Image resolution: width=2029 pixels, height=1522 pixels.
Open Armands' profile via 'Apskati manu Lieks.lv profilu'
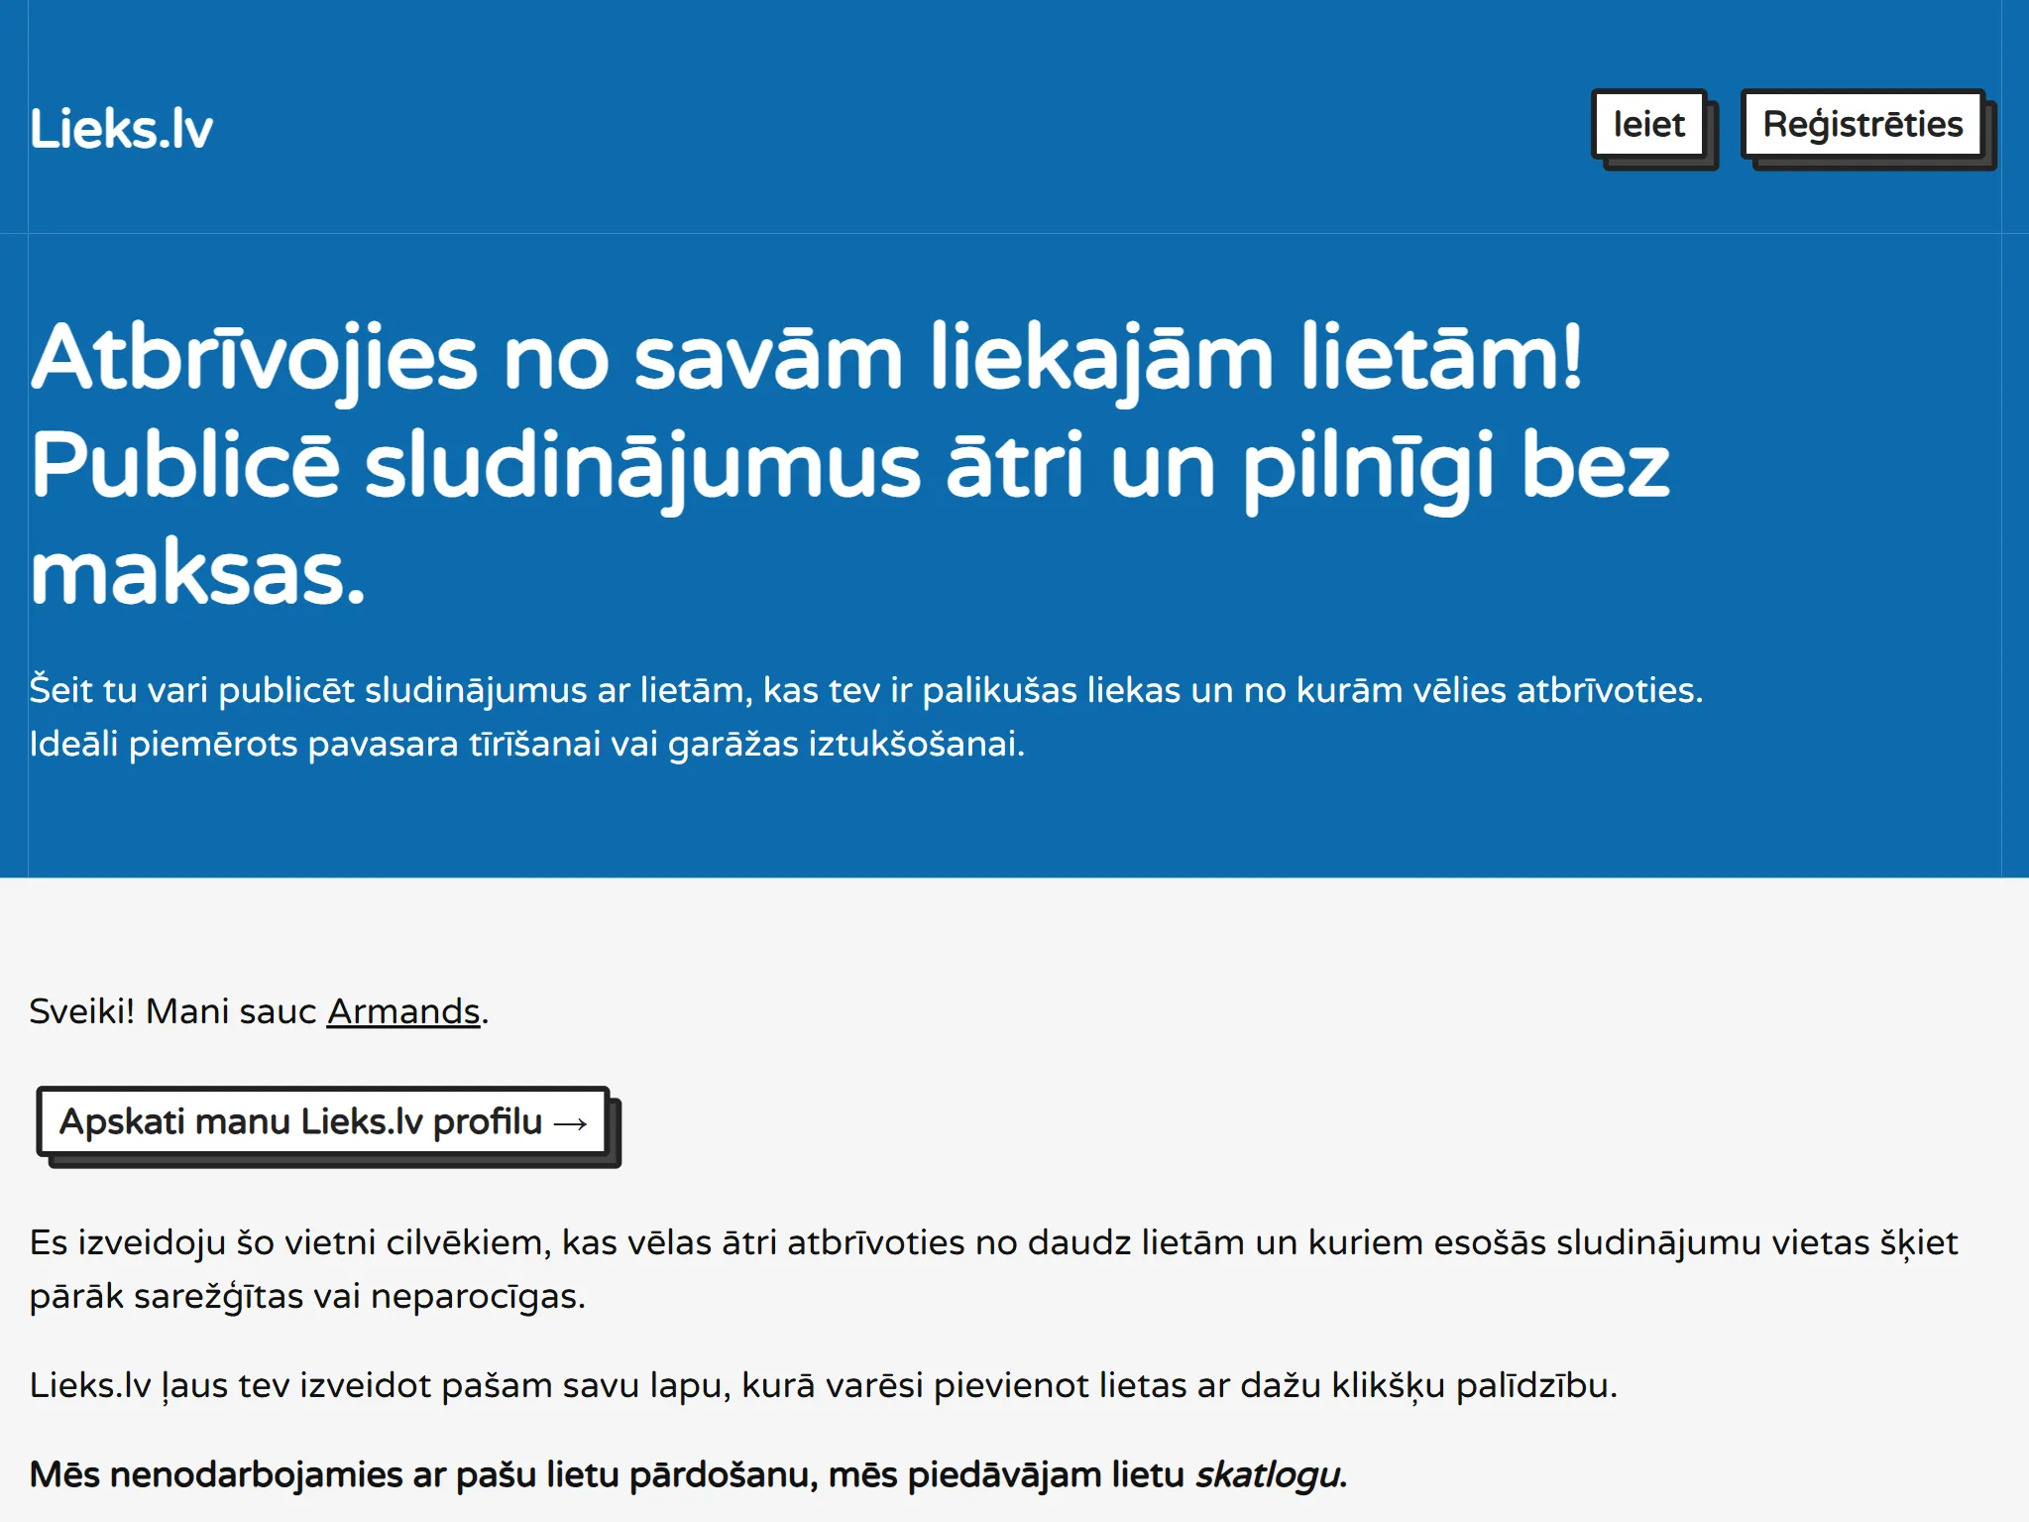(324, 1120)
